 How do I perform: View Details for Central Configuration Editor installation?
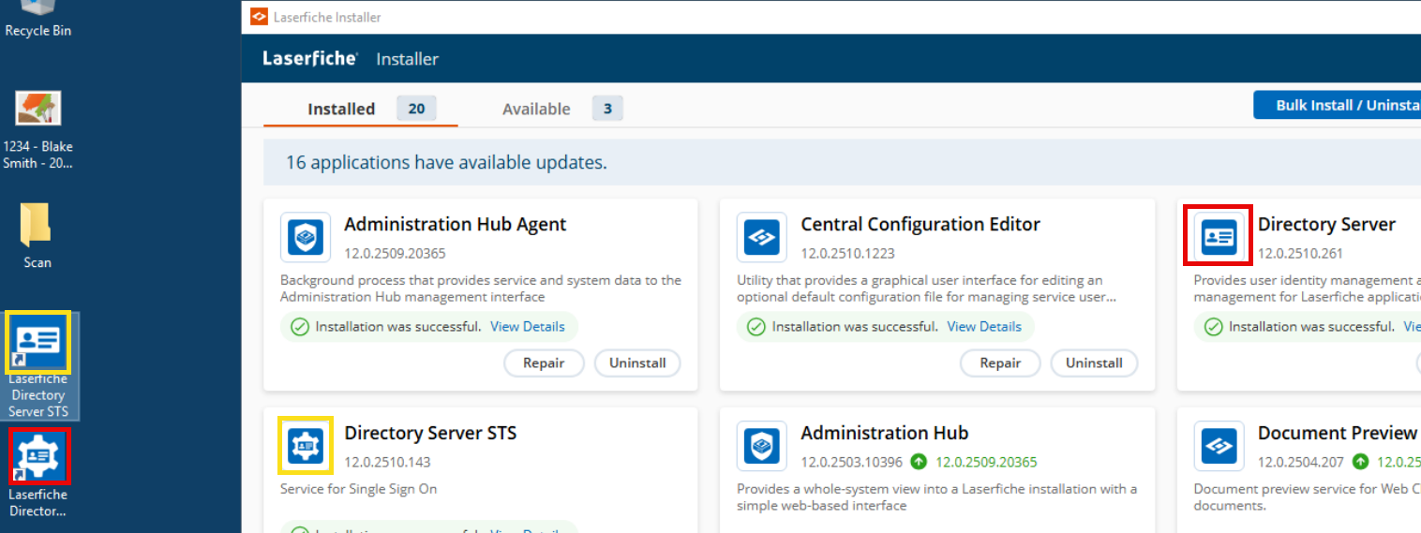coord(984,327)
